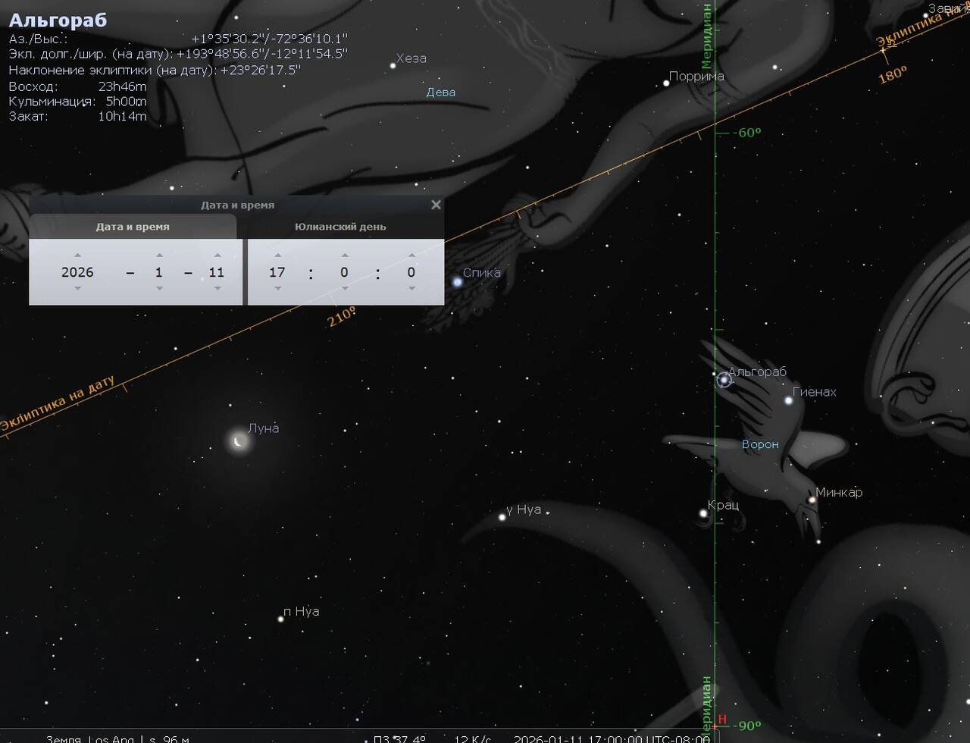Viewport: 970px width, 743px height.
Task: Click the selected star Альгораб
Action: [724, 380]
